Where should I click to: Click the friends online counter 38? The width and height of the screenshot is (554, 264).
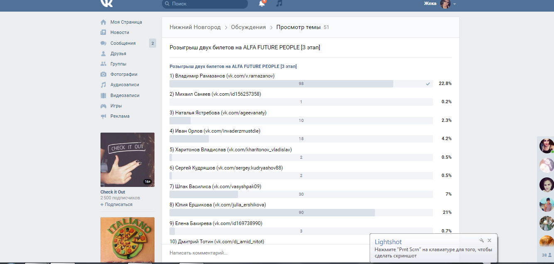(x=547, y=255)
